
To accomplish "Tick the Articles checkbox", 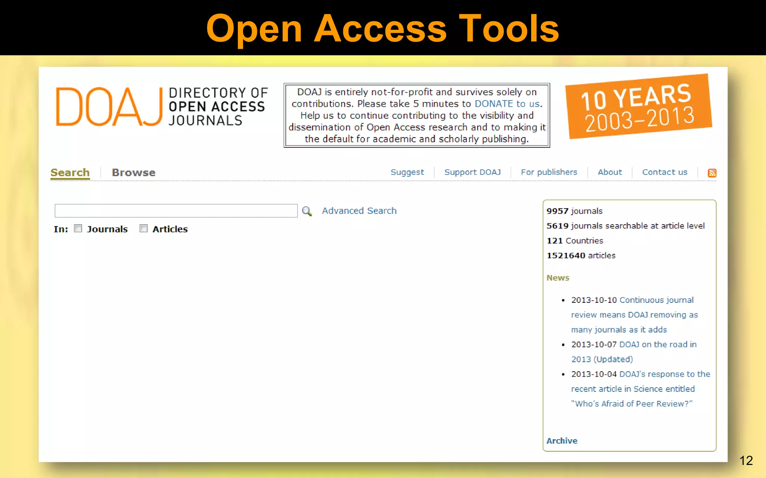I will pos(143,228).
